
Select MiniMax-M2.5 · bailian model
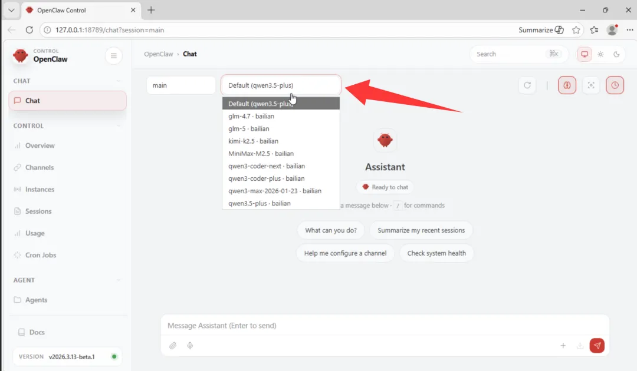tap(281, 154)
